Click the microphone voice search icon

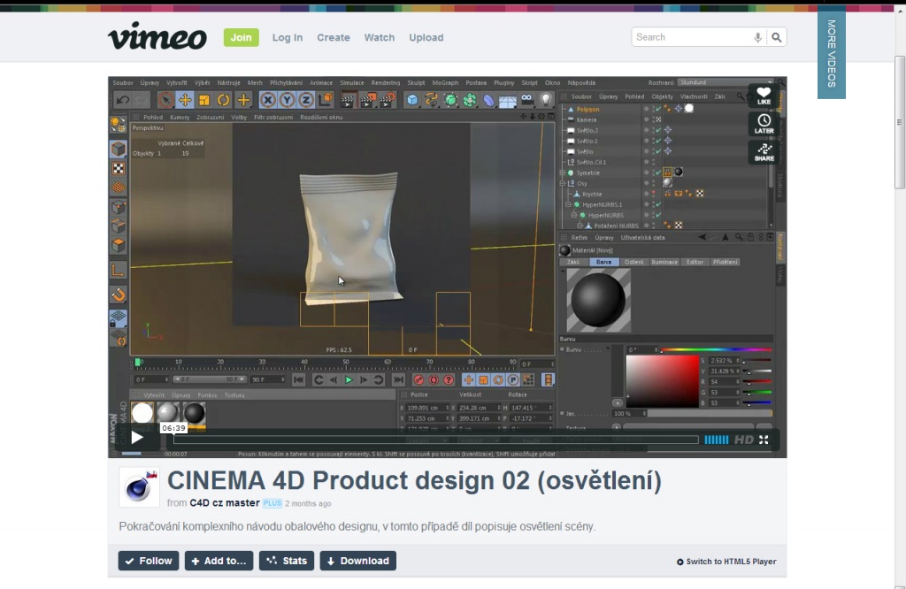click(x=757, y=37)
